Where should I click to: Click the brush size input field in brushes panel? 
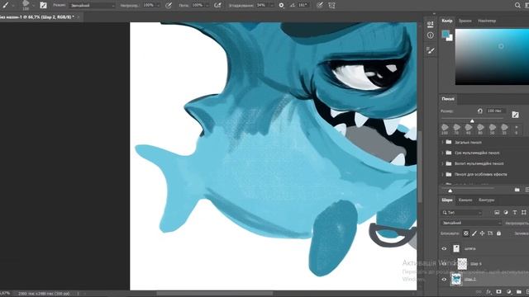pyautogui.click(x=495, y=111)
